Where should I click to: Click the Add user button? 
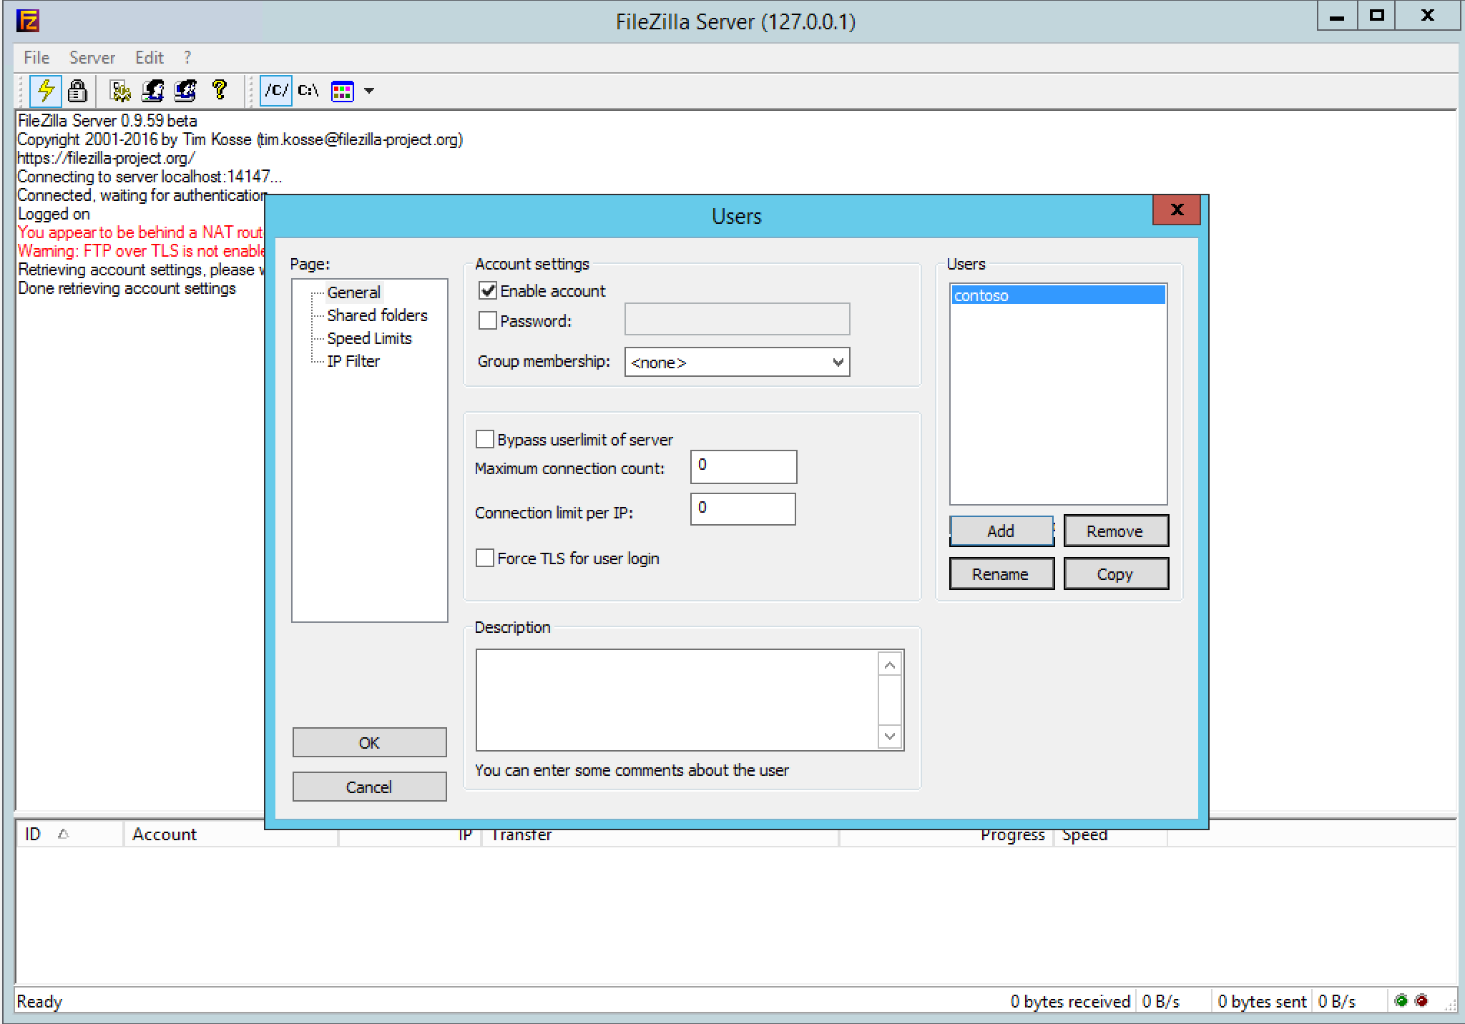pos(1001,531)
